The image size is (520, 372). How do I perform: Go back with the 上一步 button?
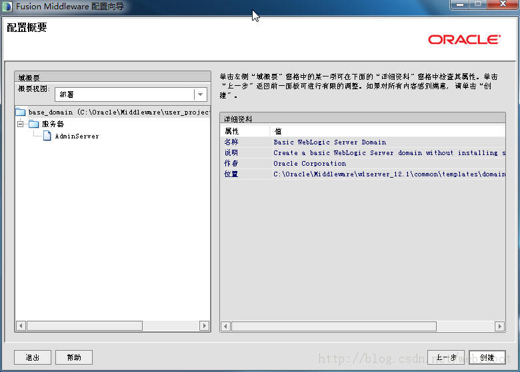[x=446, y=357]
